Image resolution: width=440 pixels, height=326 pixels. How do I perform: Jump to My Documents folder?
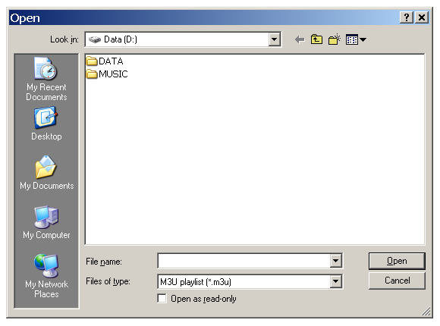tap(46, 173)
